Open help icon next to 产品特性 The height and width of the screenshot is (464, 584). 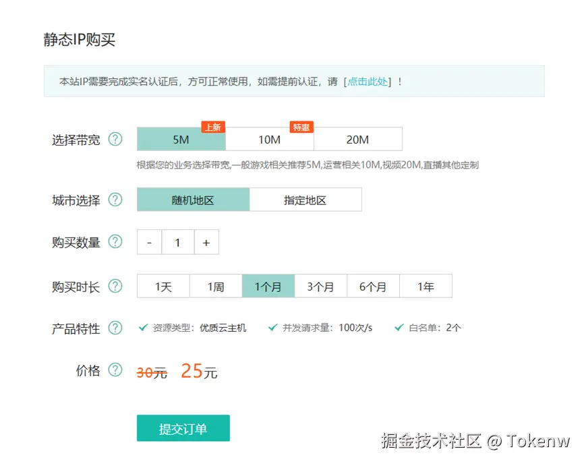click(115, 328)
